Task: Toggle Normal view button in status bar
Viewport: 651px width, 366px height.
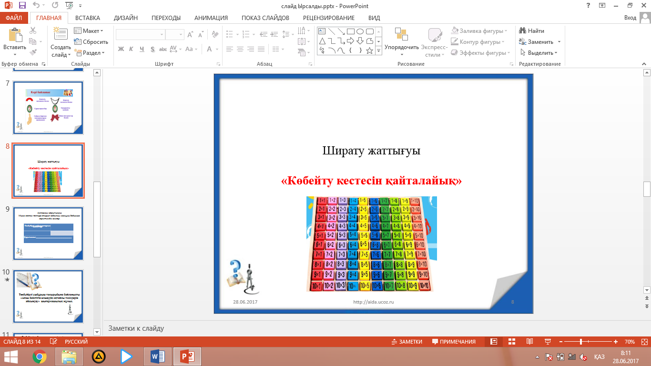Action: pos(494,342)
